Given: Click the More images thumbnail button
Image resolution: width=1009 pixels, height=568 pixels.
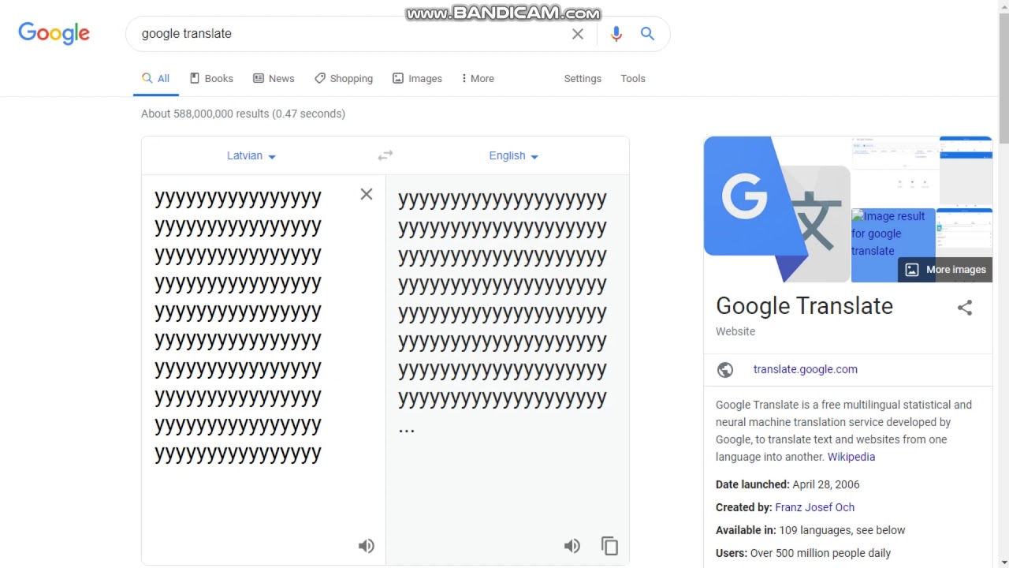Looking at the screenshot, I should pyautogui.click(x=945, y=270).
